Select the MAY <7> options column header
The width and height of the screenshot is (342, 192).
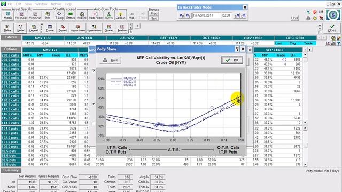point(50,50)
